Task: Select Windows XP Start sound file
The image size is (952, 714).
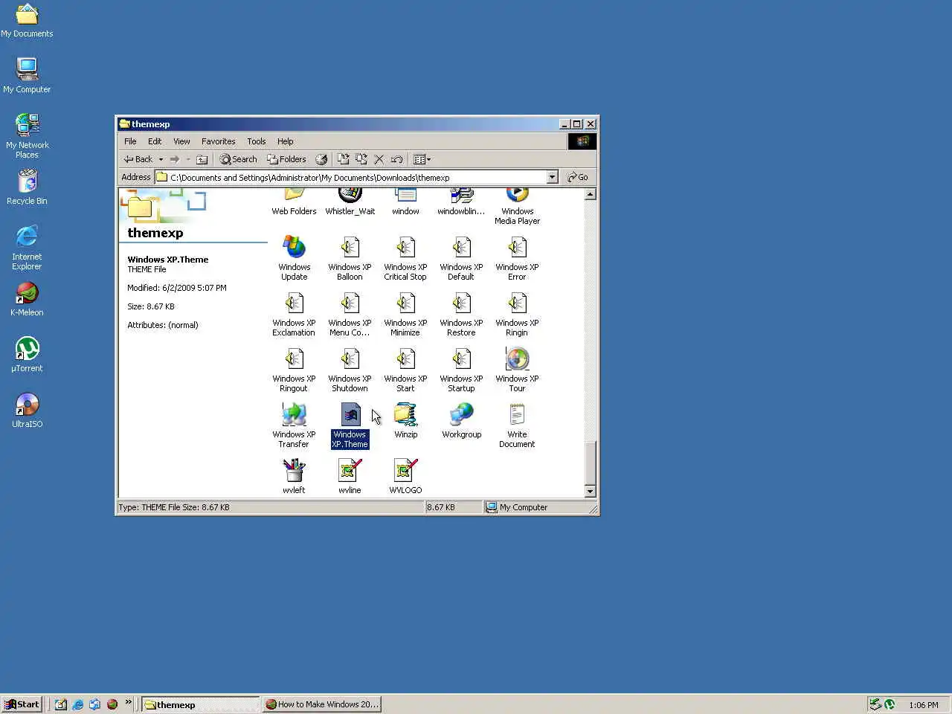Action: point(406,370)
